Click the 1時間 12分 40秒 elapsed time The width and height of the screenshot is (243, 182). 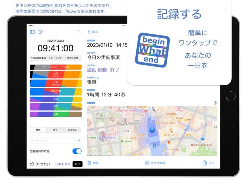pos(106,95)
